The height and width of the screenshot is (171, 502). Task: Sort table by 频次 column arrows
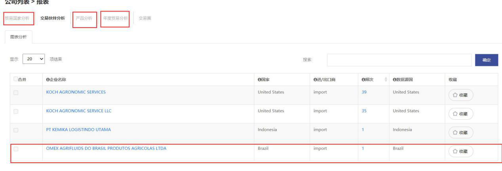click(386, 80)
